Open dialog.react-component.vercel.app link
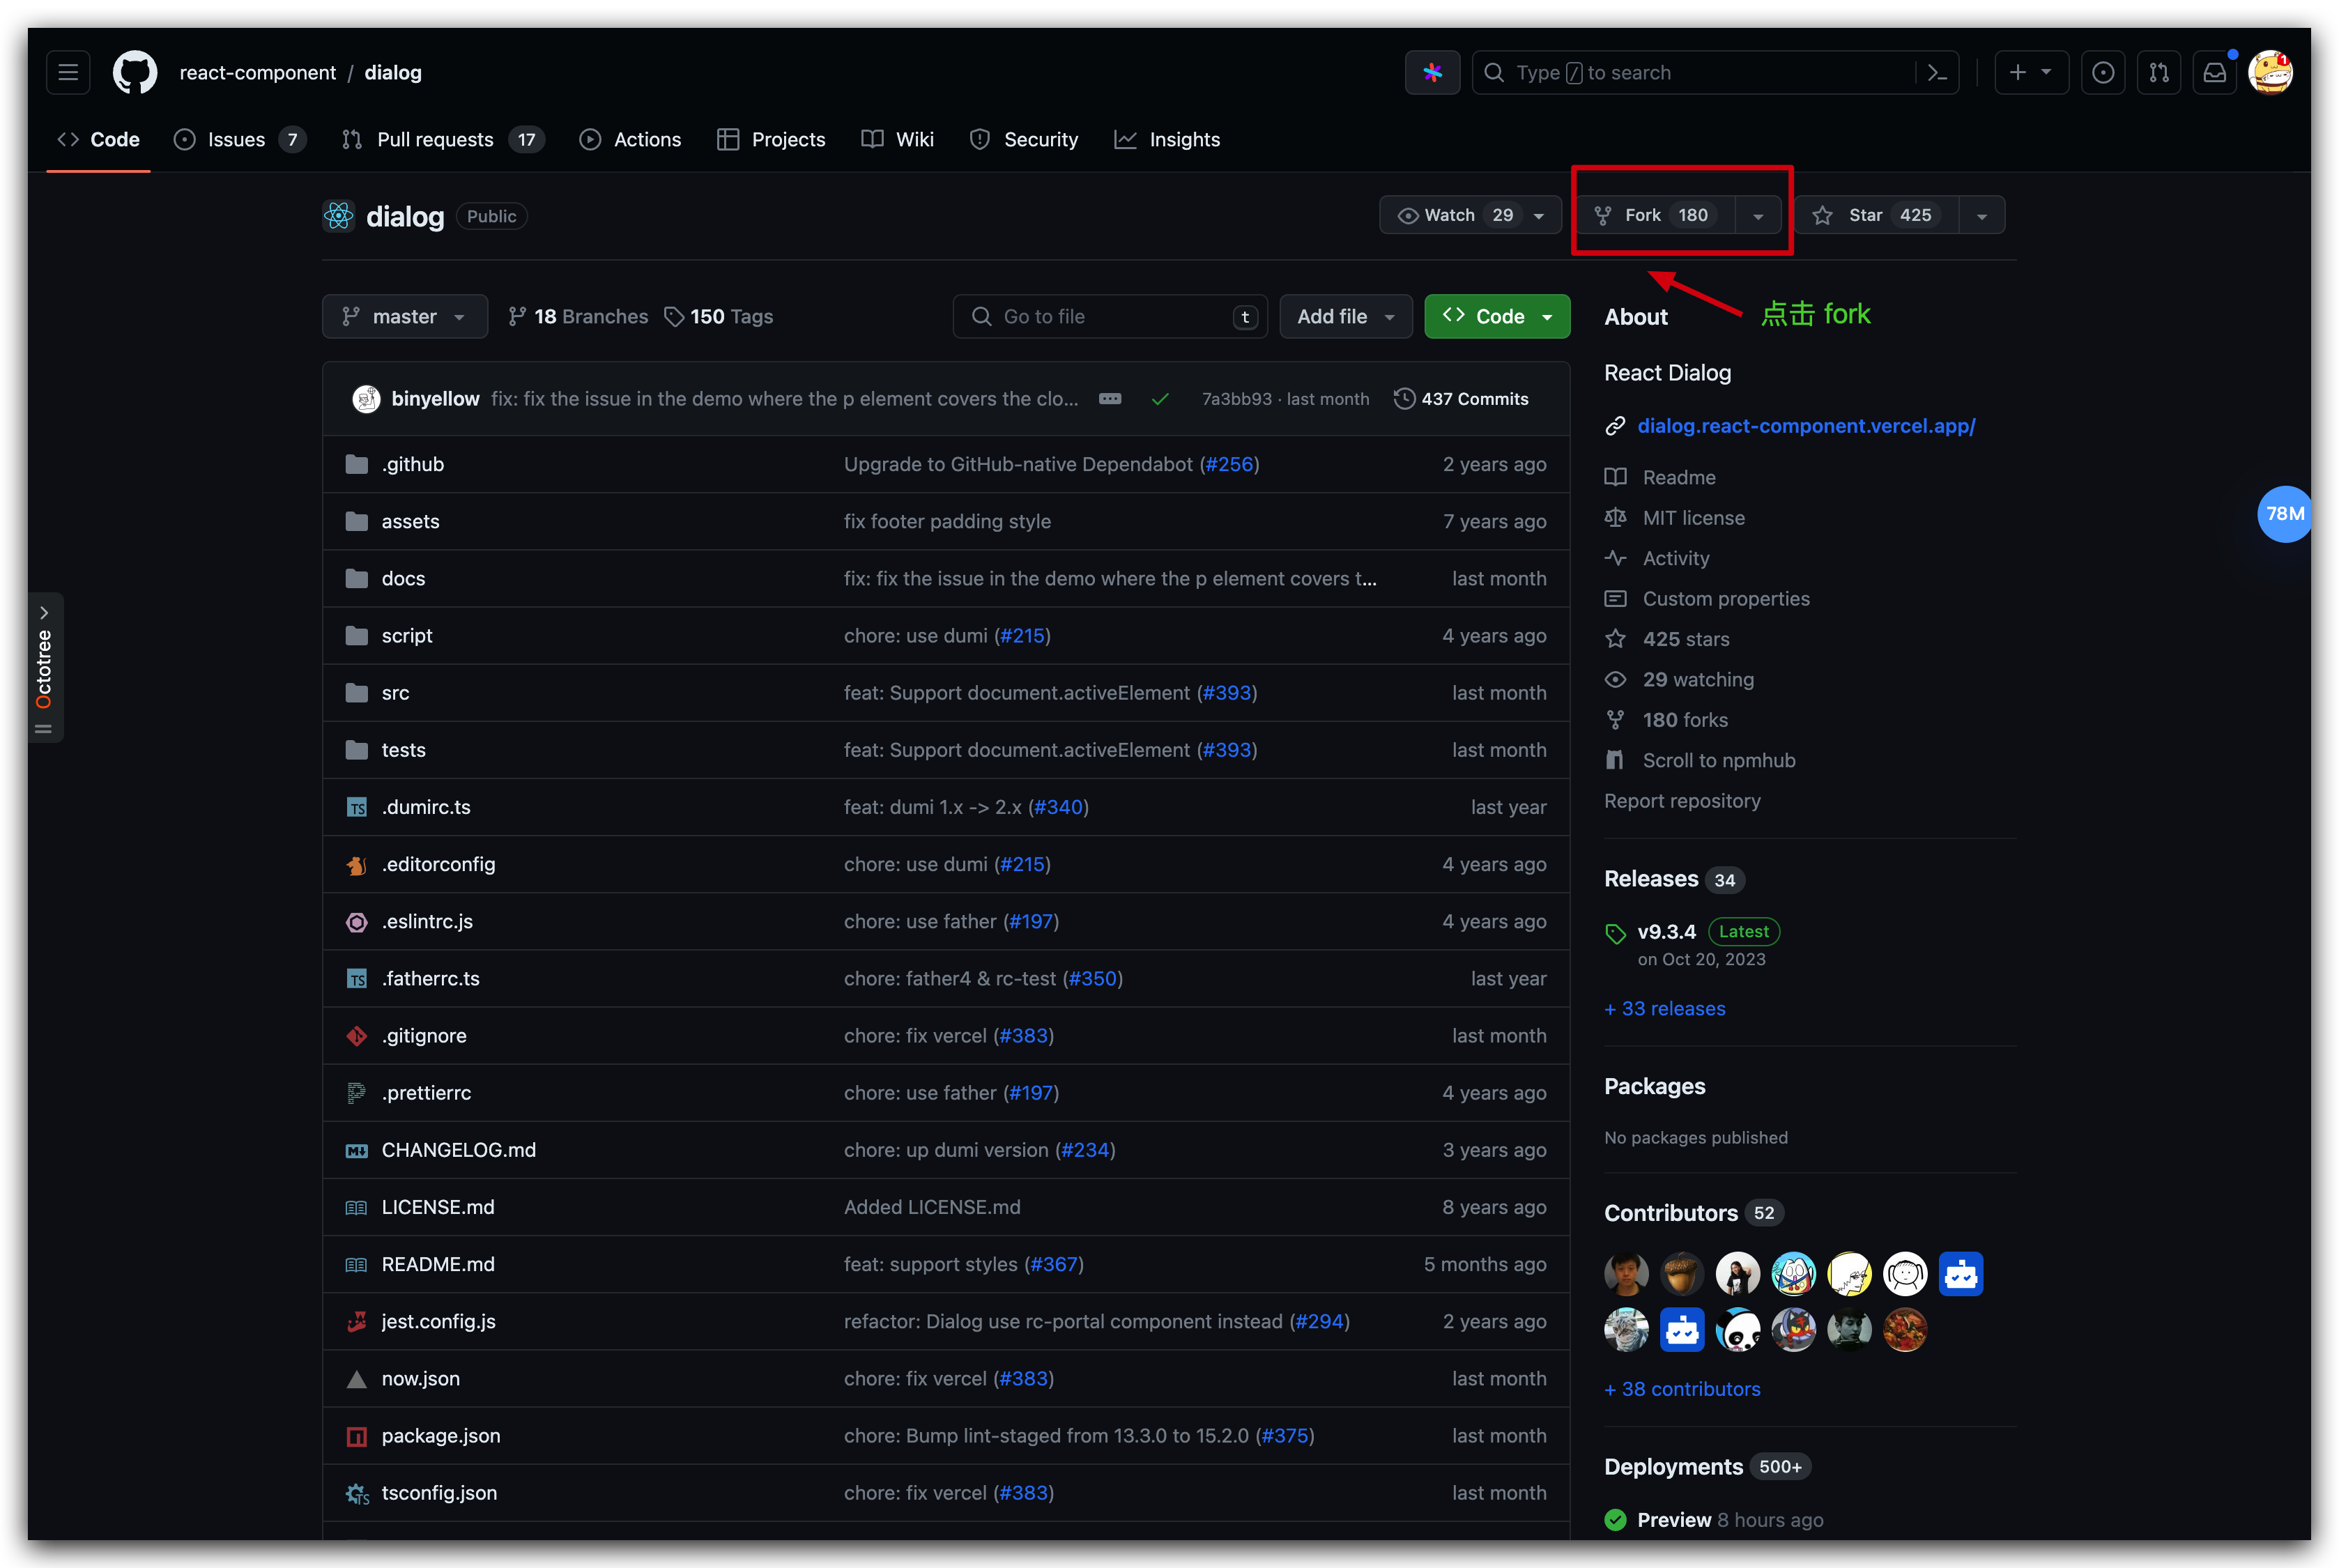Image resolution: width=2339 pixels, height=1568 pixels. pos(1805,426)
